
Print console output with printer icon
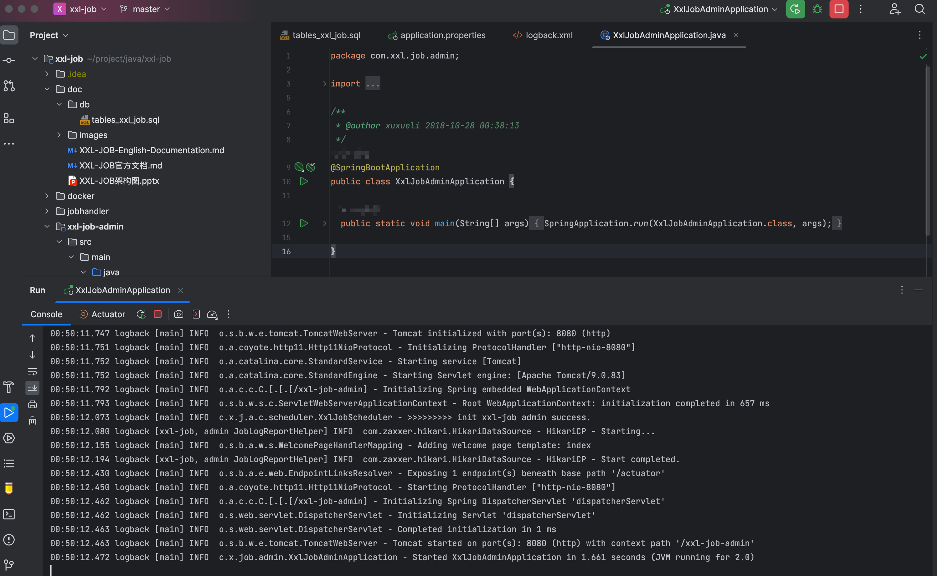pyautogui.click(x=33, y=405)
